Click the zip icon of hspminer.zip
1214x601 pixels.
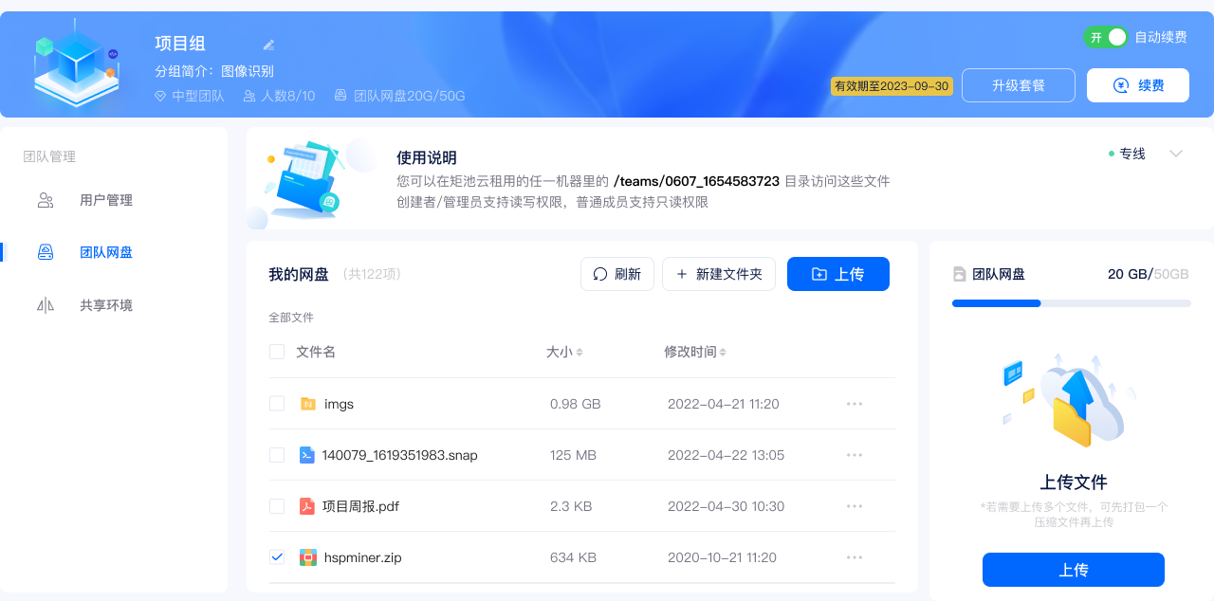(x=307, y=557)
